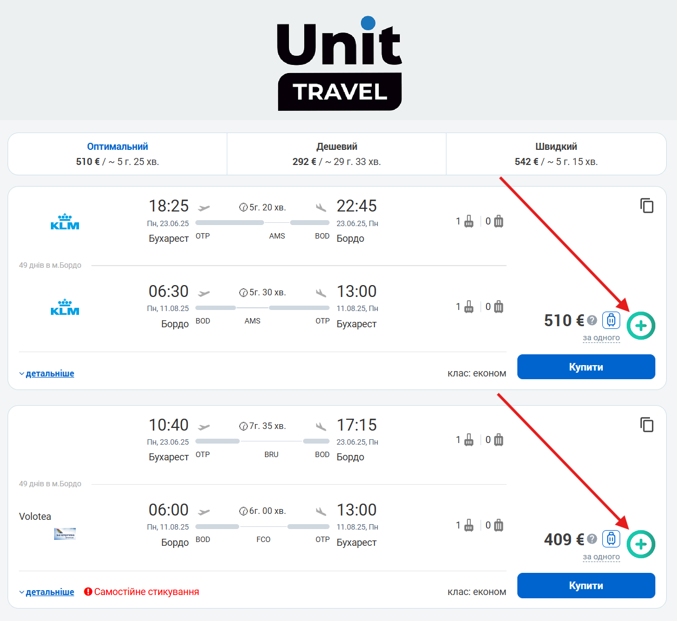The image size is (677, 621).
Task: Click green plus icon next to 409 € price
Action: (641, 544)
